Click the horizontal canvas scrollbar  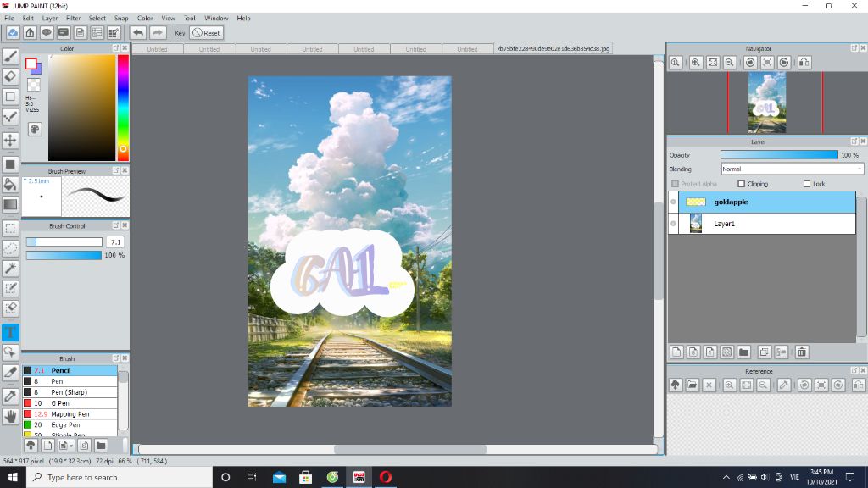coord(410,449)
